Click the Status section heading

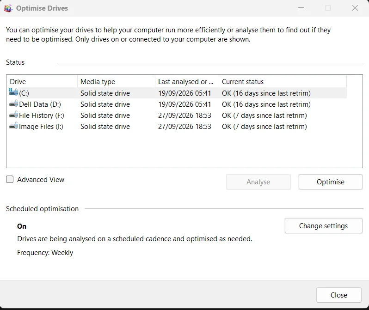coord(15,62)
